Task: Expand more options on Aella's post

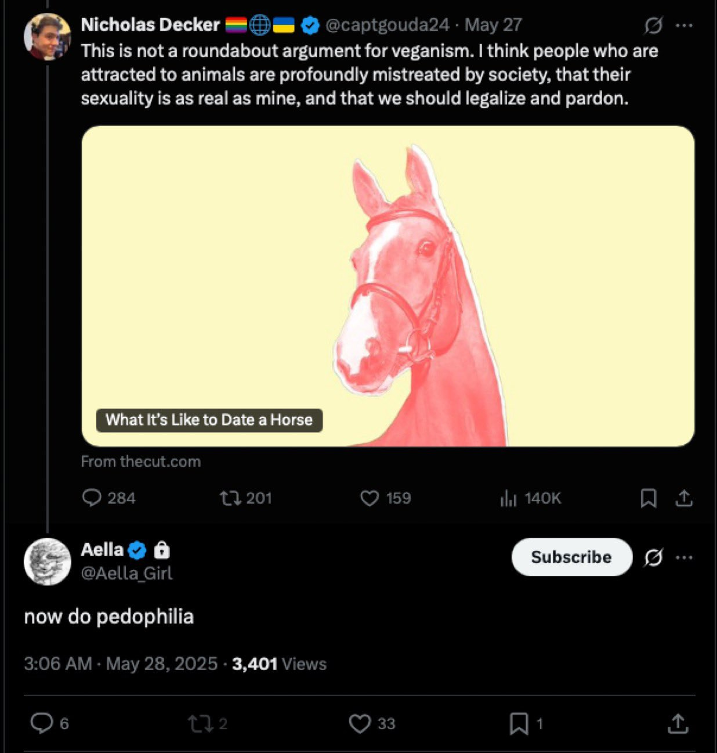Action: [x=685, y=557]
